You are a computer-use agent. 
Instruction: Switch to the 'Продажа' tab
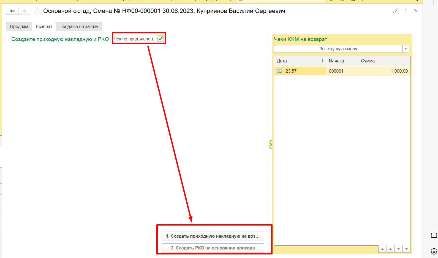point(19,27)
